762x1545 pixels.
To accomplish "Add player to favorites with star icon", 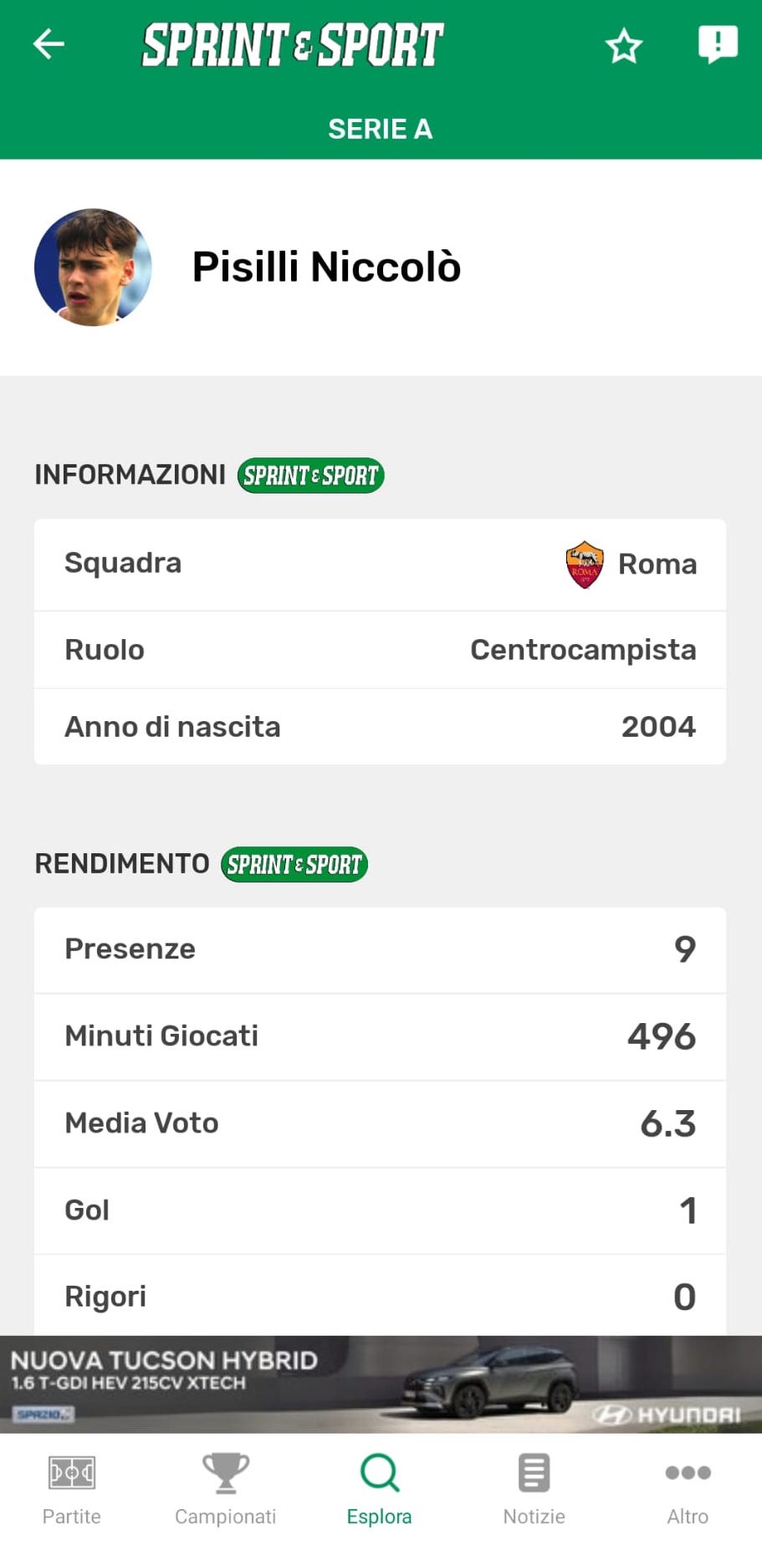I will [623, 46].
